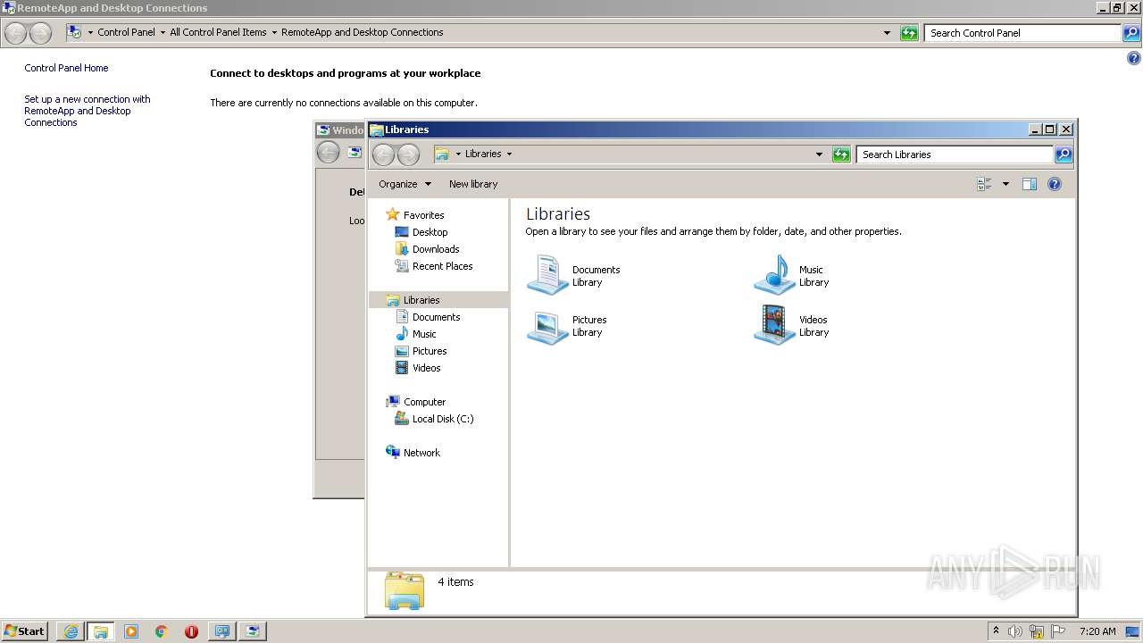This screenshot has width=1143, height=643.
Task: Click the Control Panel taskbar button
Action: (x=221, y=631)
